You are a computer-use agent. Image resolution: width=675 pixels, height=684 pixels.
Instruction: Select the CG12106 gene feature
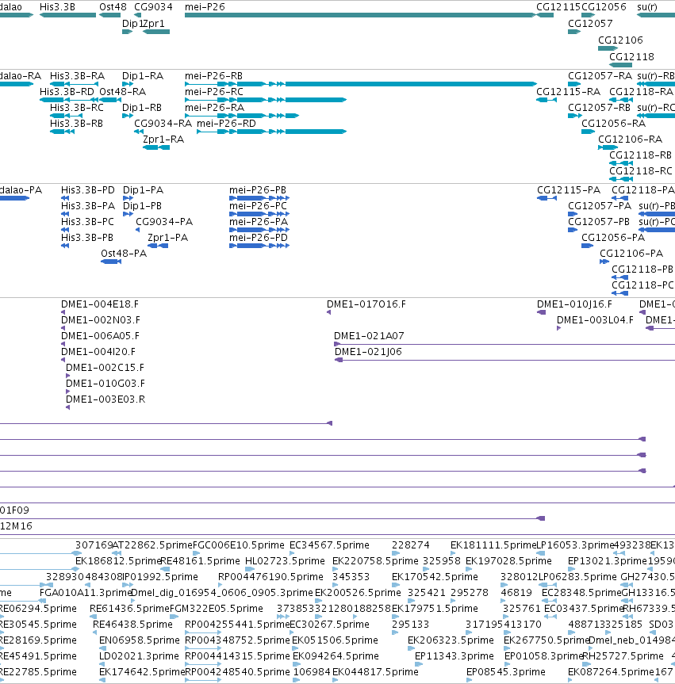[608, 48]
